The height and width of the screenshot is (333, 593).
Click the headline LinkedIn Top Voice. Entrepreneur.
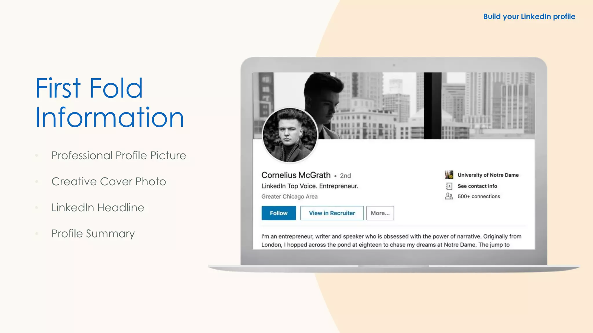tap(310, 186)
